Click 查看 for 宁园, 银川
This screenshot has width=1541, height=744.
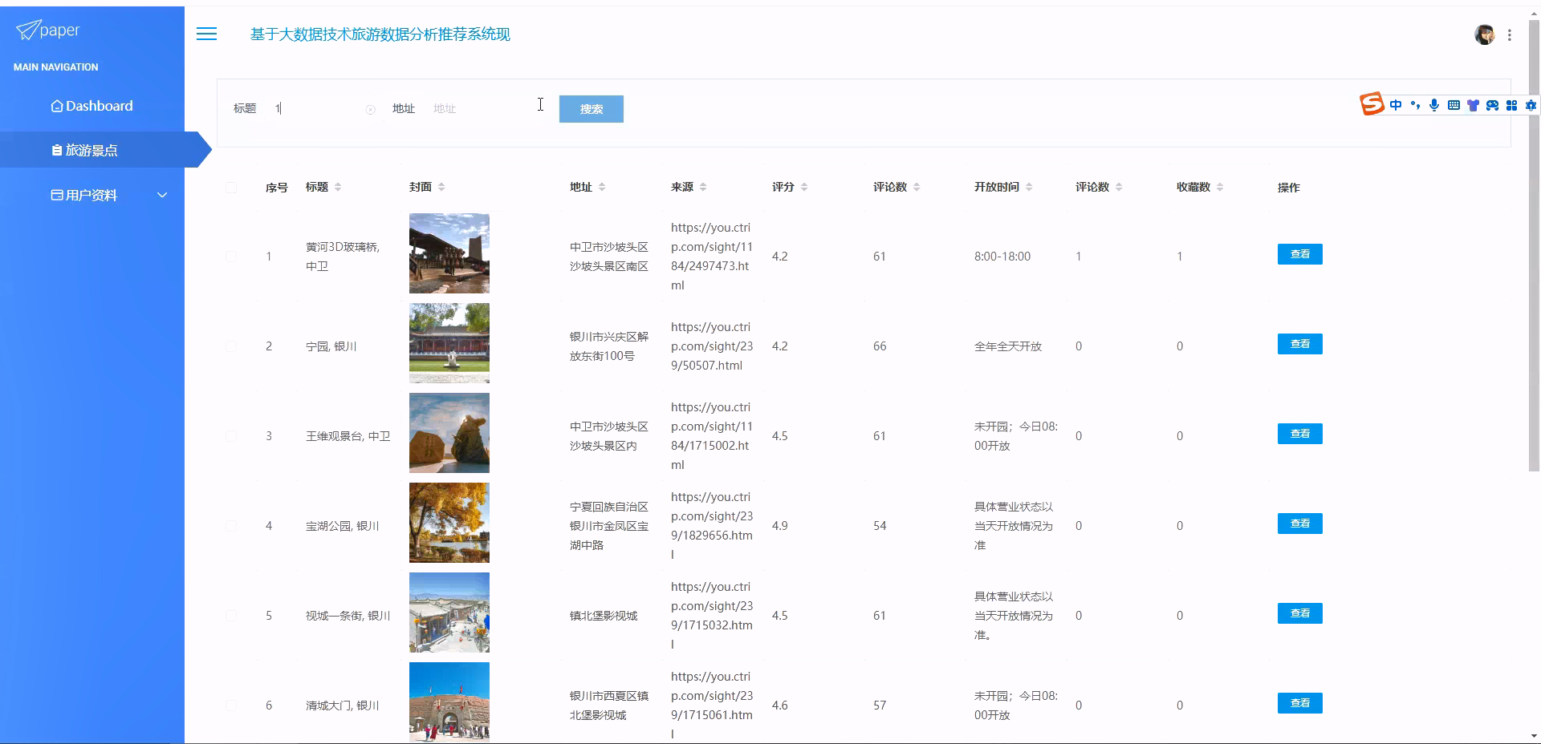[1299, 344]
